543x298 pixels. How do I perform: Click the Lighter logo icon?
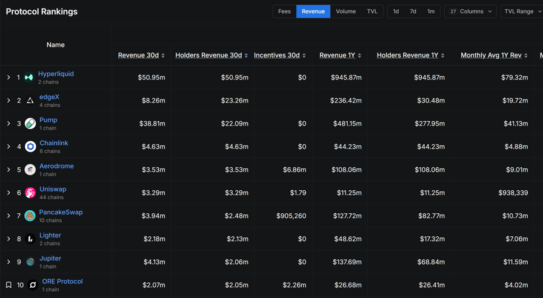click(30, 239)
